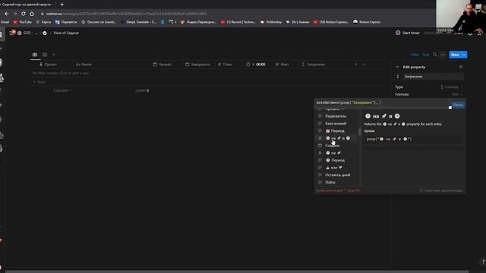Open the Filter menu

(x=415, y=55)
